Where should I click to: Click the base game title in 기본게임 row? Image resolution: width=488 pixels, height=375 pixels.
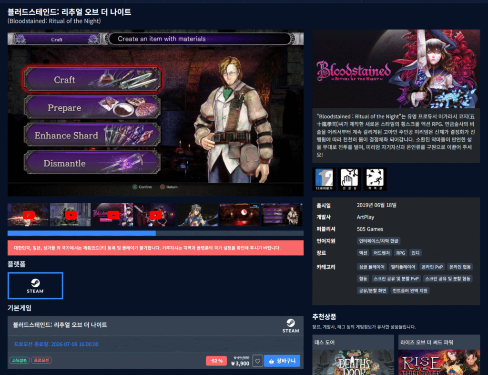pyautogui.click(x=60, y=325)
